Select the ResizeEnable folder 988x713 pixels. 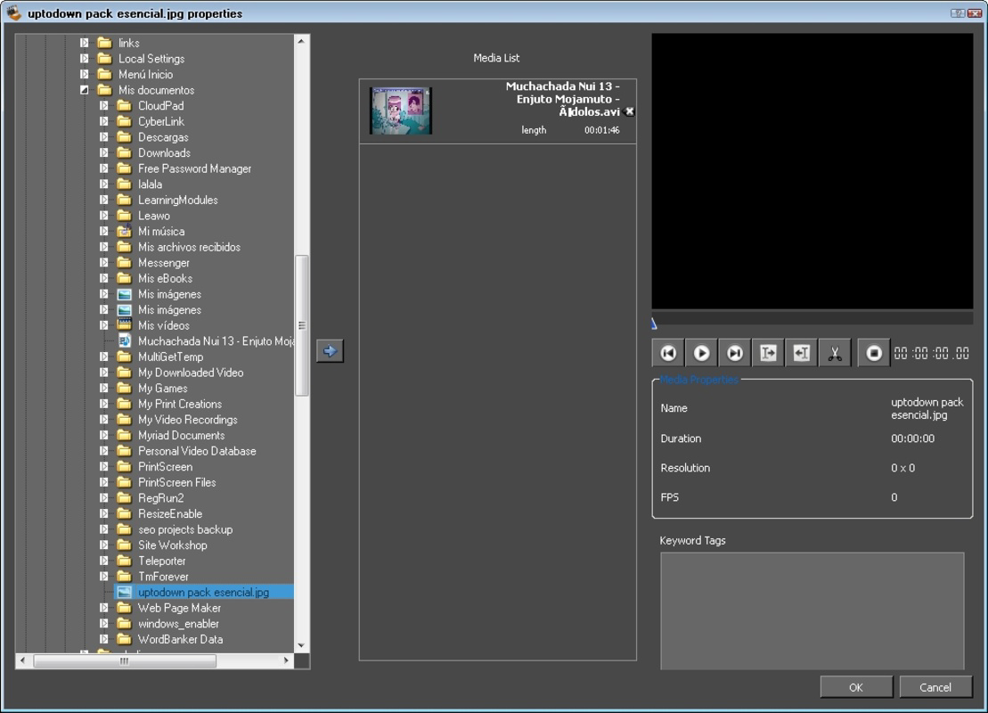pos(170,513)
